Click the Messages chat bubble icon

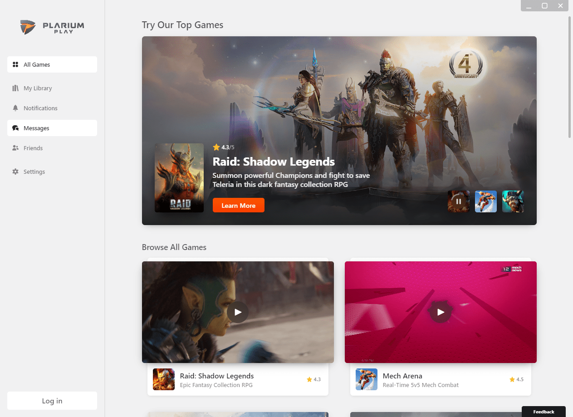point(15,128)
